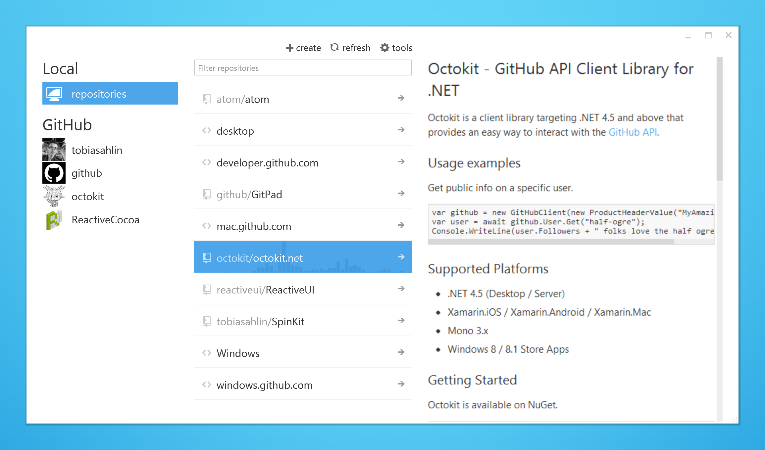Select the reactiveui/ReactiveUI repository name
Screen dimensions: 765x450
pos(265,290)
